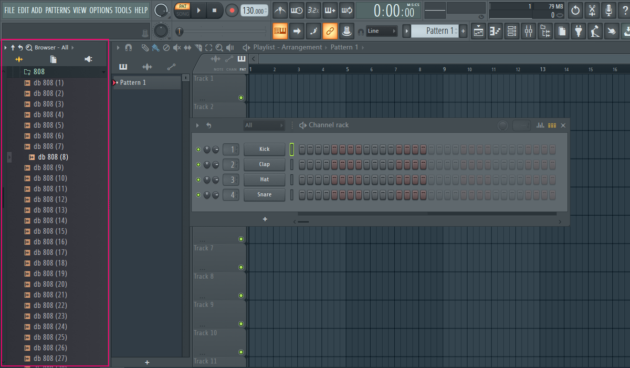
Task: Toggle Channel rack step sequencer view icon
Action: [552, 125]
